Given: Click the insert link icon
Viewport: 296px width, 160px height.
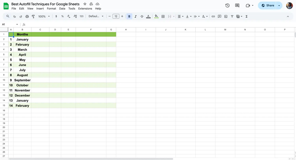Looking at the screenshot, I should pos(213,17).
